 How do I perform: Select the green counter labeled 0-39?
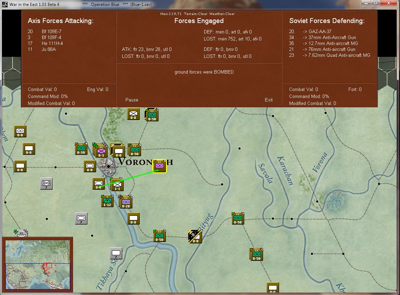point(81,149)
